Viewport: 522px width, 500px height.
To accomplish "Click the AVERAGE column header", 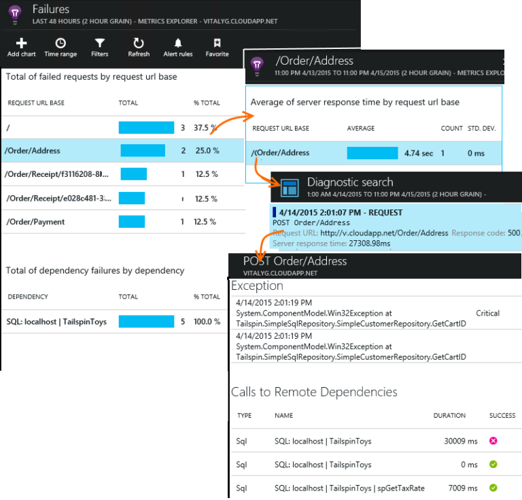I will pos(360,129).
